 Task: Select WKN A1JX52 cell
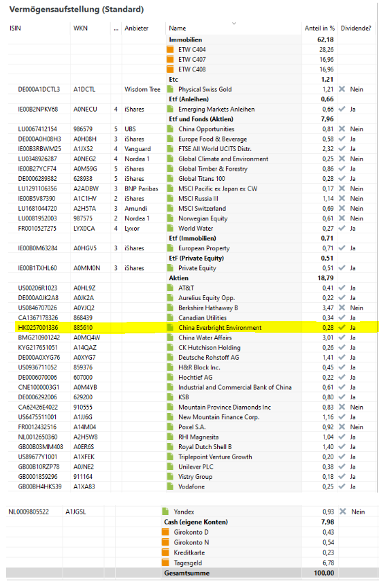pos(84,149)
